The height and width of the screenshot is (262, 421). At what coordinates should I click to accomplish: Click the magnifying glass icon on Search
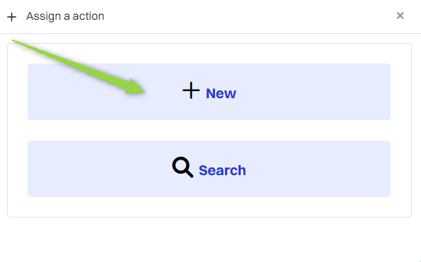[183, 167]
